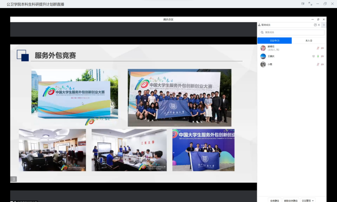Expand the 会议管控 dropdown
This screenshot has height=202, width=337.
308,200
